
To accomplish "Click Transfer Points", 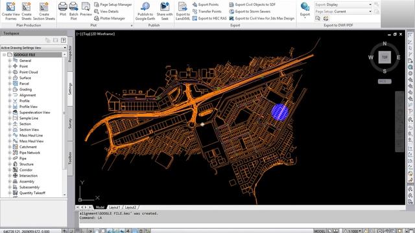I will coord(207,12).
